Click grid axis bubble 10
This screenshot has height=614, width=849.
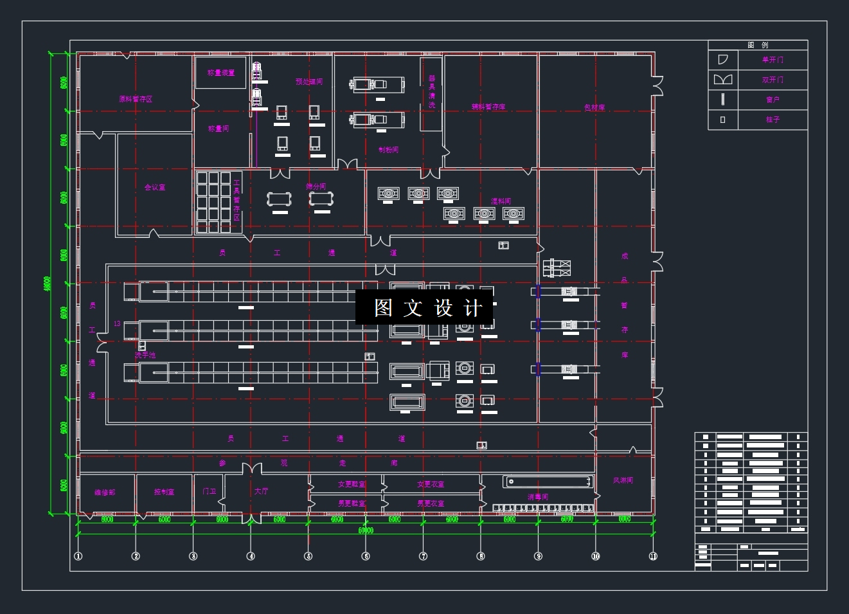(596, 556)
